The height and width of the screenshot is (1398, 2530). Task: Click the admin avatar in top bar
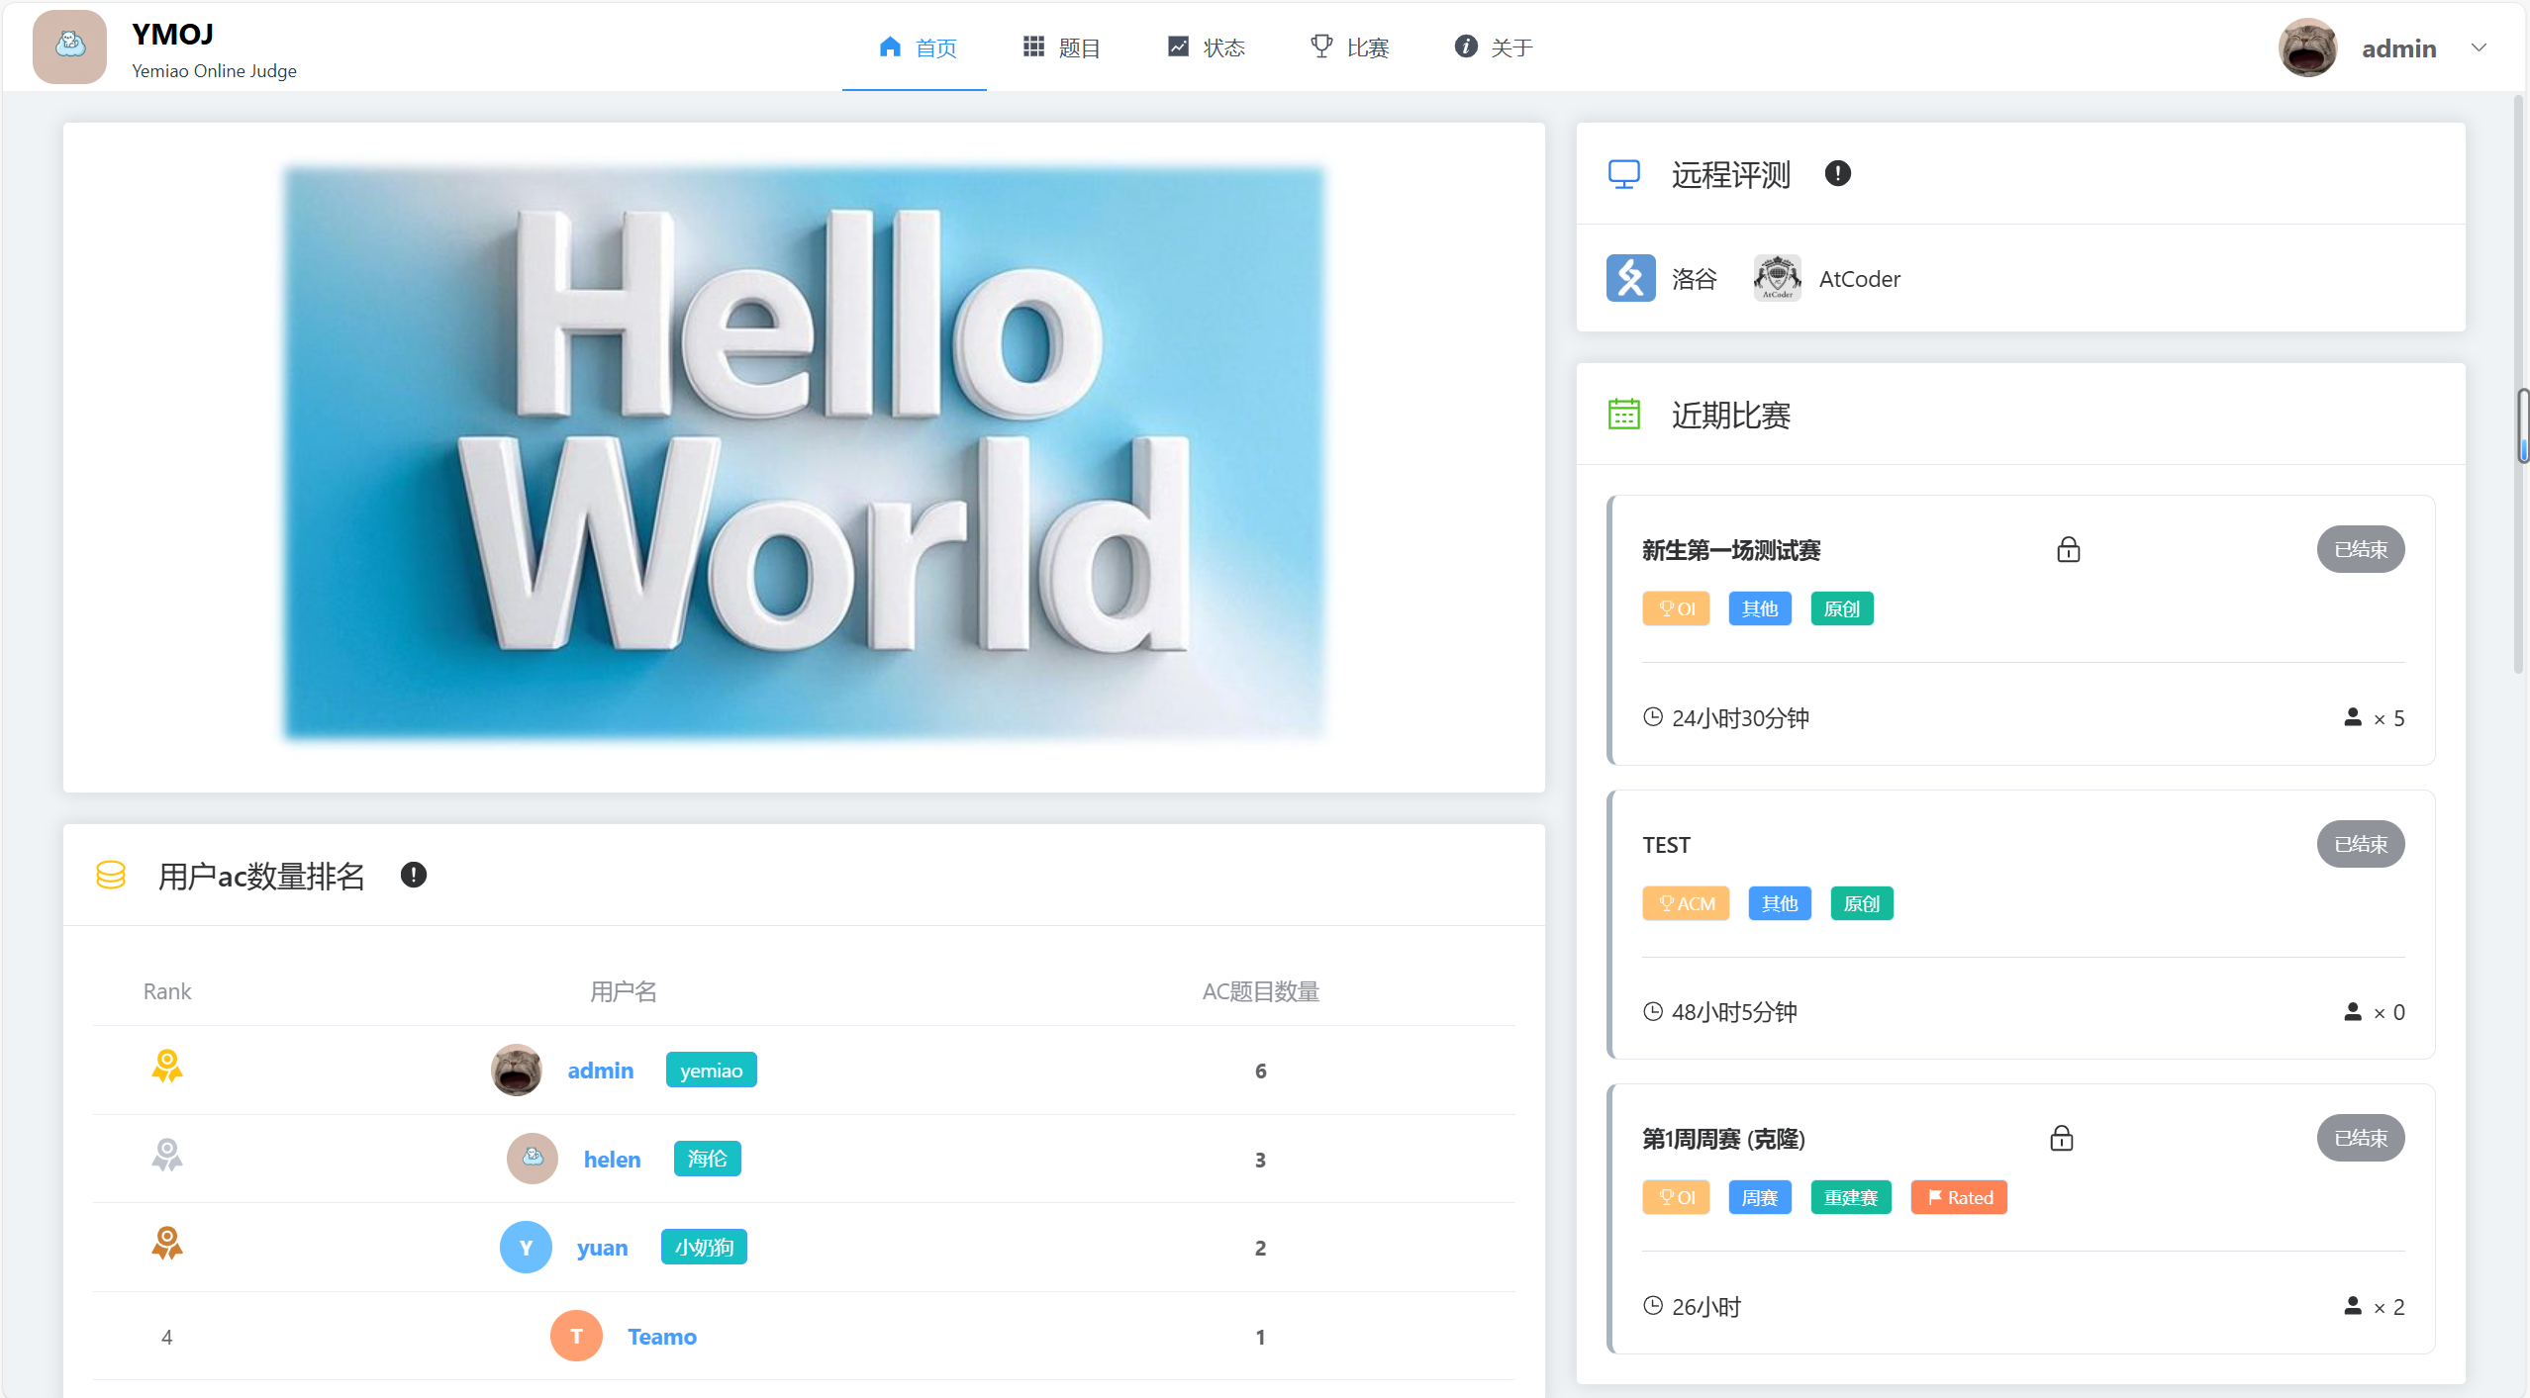tap(2307, 47)
